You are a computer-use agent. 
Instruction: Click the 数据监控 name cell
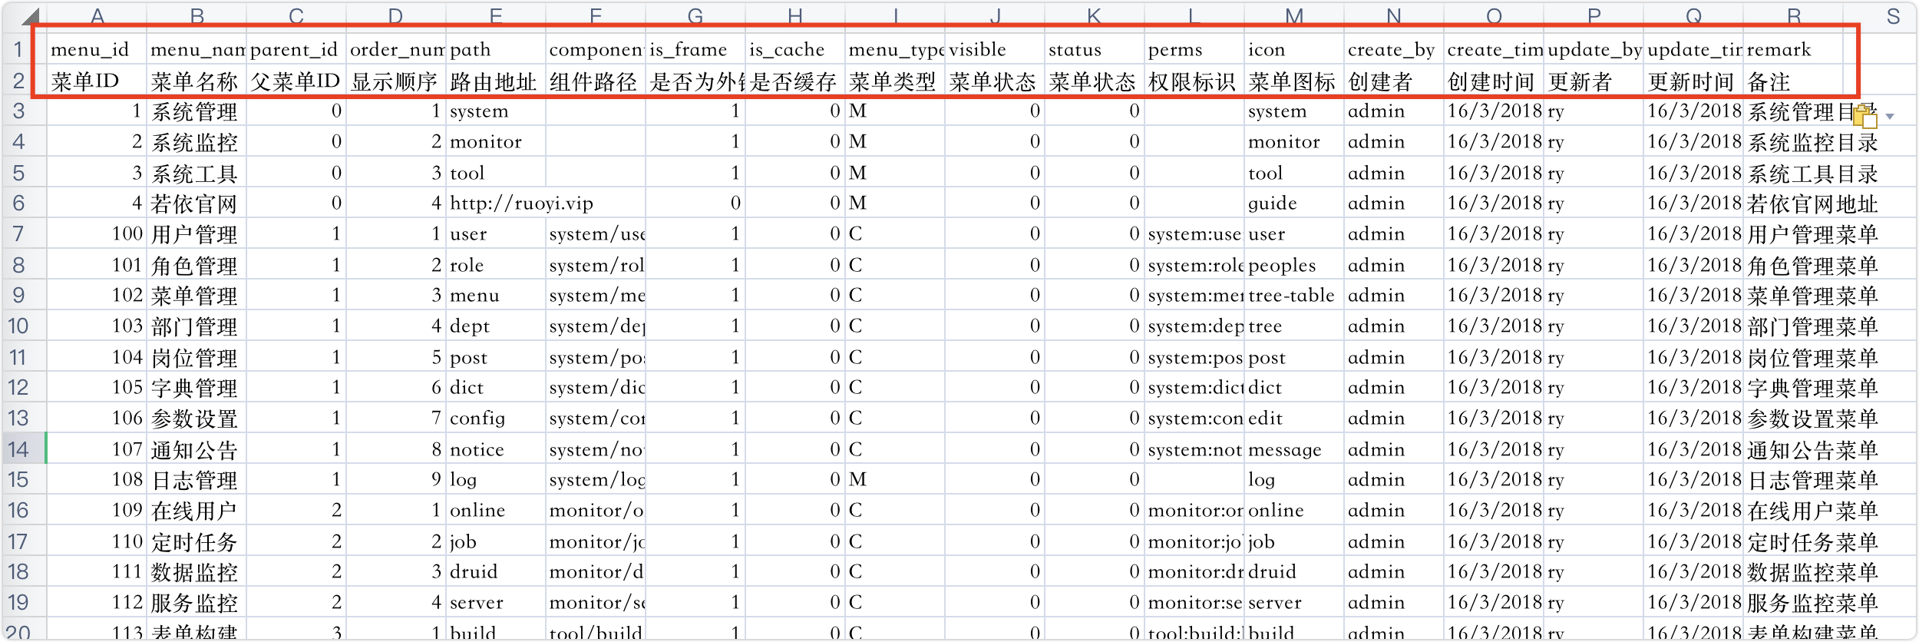click(x=197, y=571)
